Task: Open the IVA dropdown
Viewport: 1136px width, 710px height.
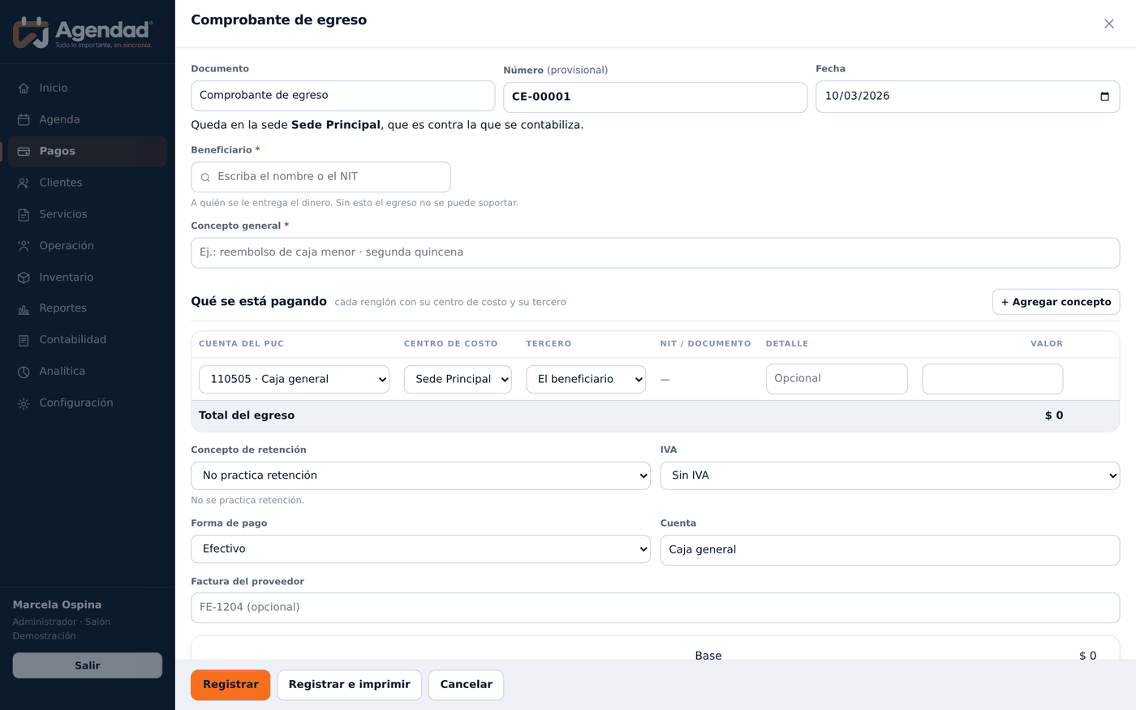Action: click(x=890, y=475)
